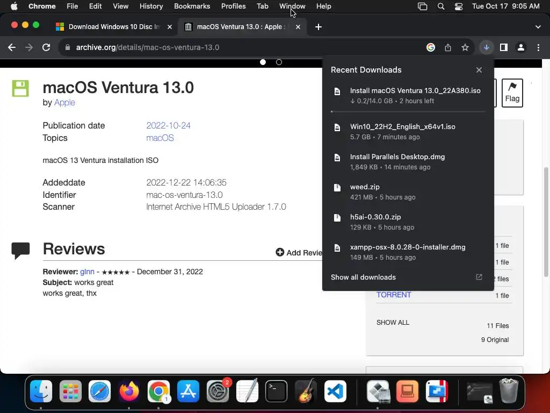The width and height of the screenshot is (550, 413).
Task: Open the Profiles menu
Action: [233, 6]
